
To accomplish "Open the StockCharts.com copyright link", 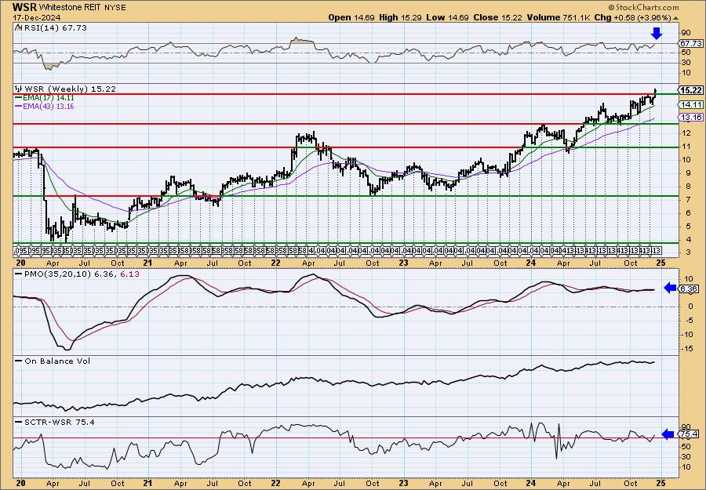I will point(643,7).
